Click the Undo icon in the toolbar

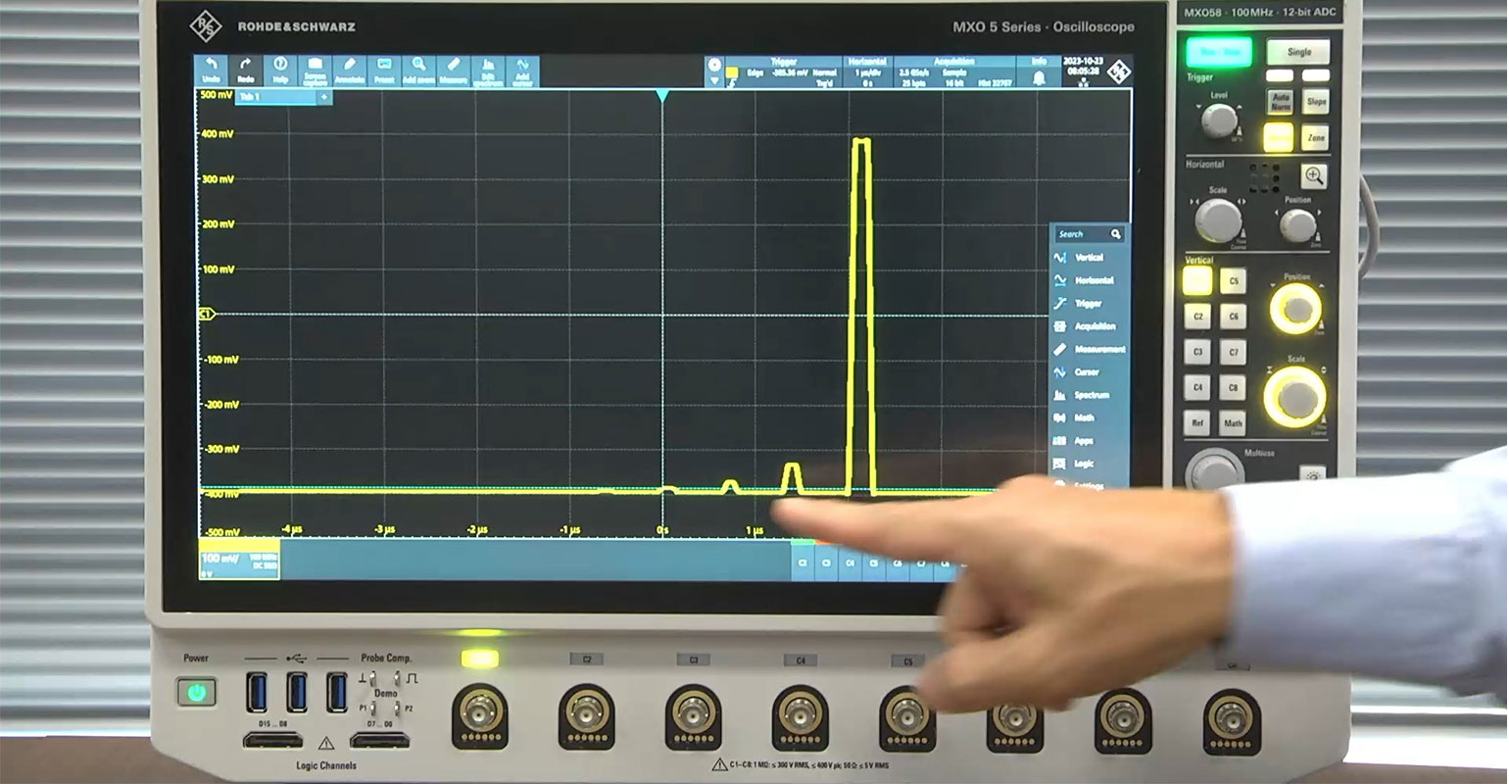coord(211,71)
